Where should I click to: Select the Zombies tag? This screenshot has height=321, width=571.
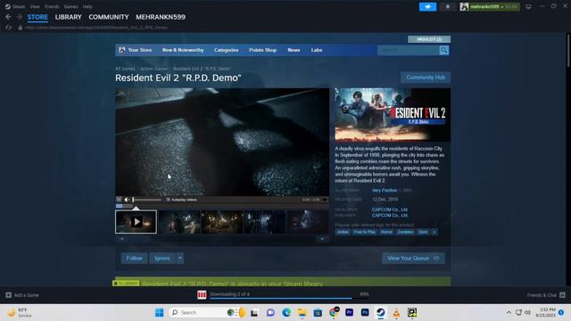[405, 232]
